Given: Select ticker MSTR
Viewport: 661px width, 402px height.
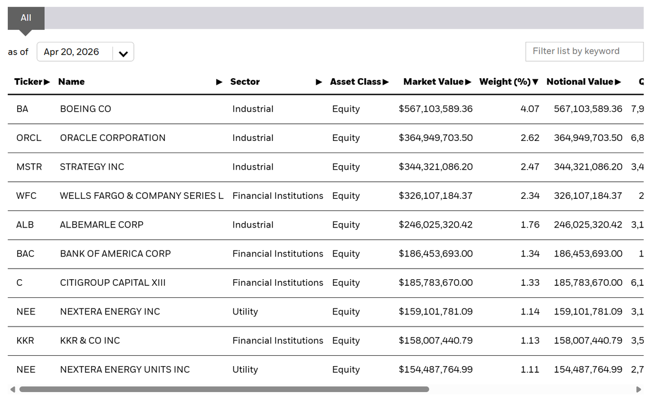Looking at the screenshot, I should click(x=29, y=167).
